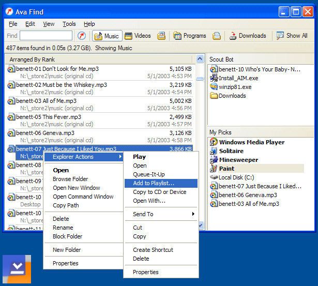Minimize the Ava Find window

coord(284,12)
